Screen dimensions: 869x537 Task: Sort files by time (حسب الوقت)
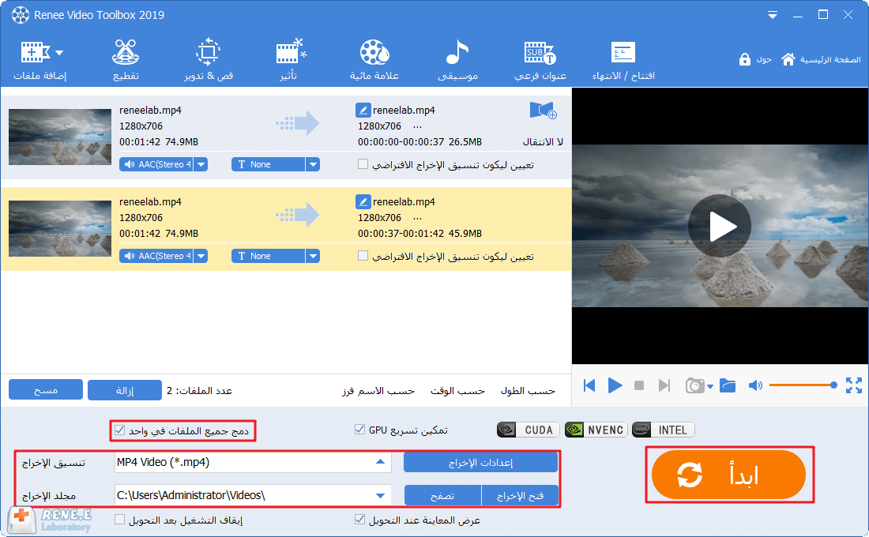(x=457, y=391)
